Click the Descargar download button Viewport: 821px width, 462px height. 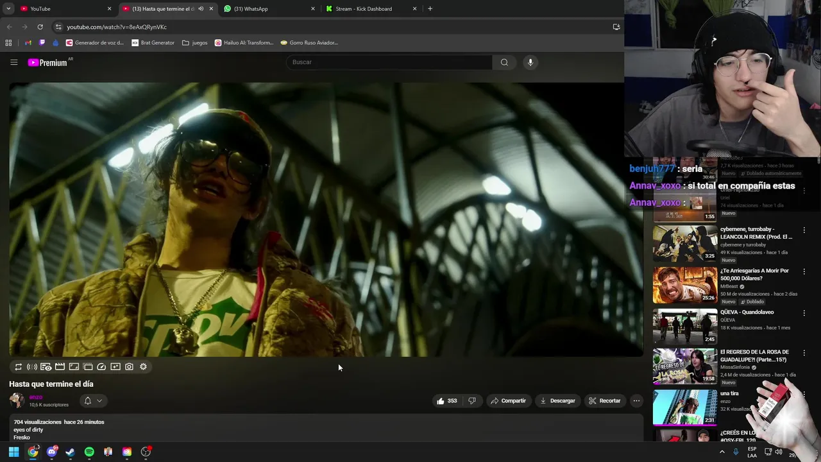(558, 401)
